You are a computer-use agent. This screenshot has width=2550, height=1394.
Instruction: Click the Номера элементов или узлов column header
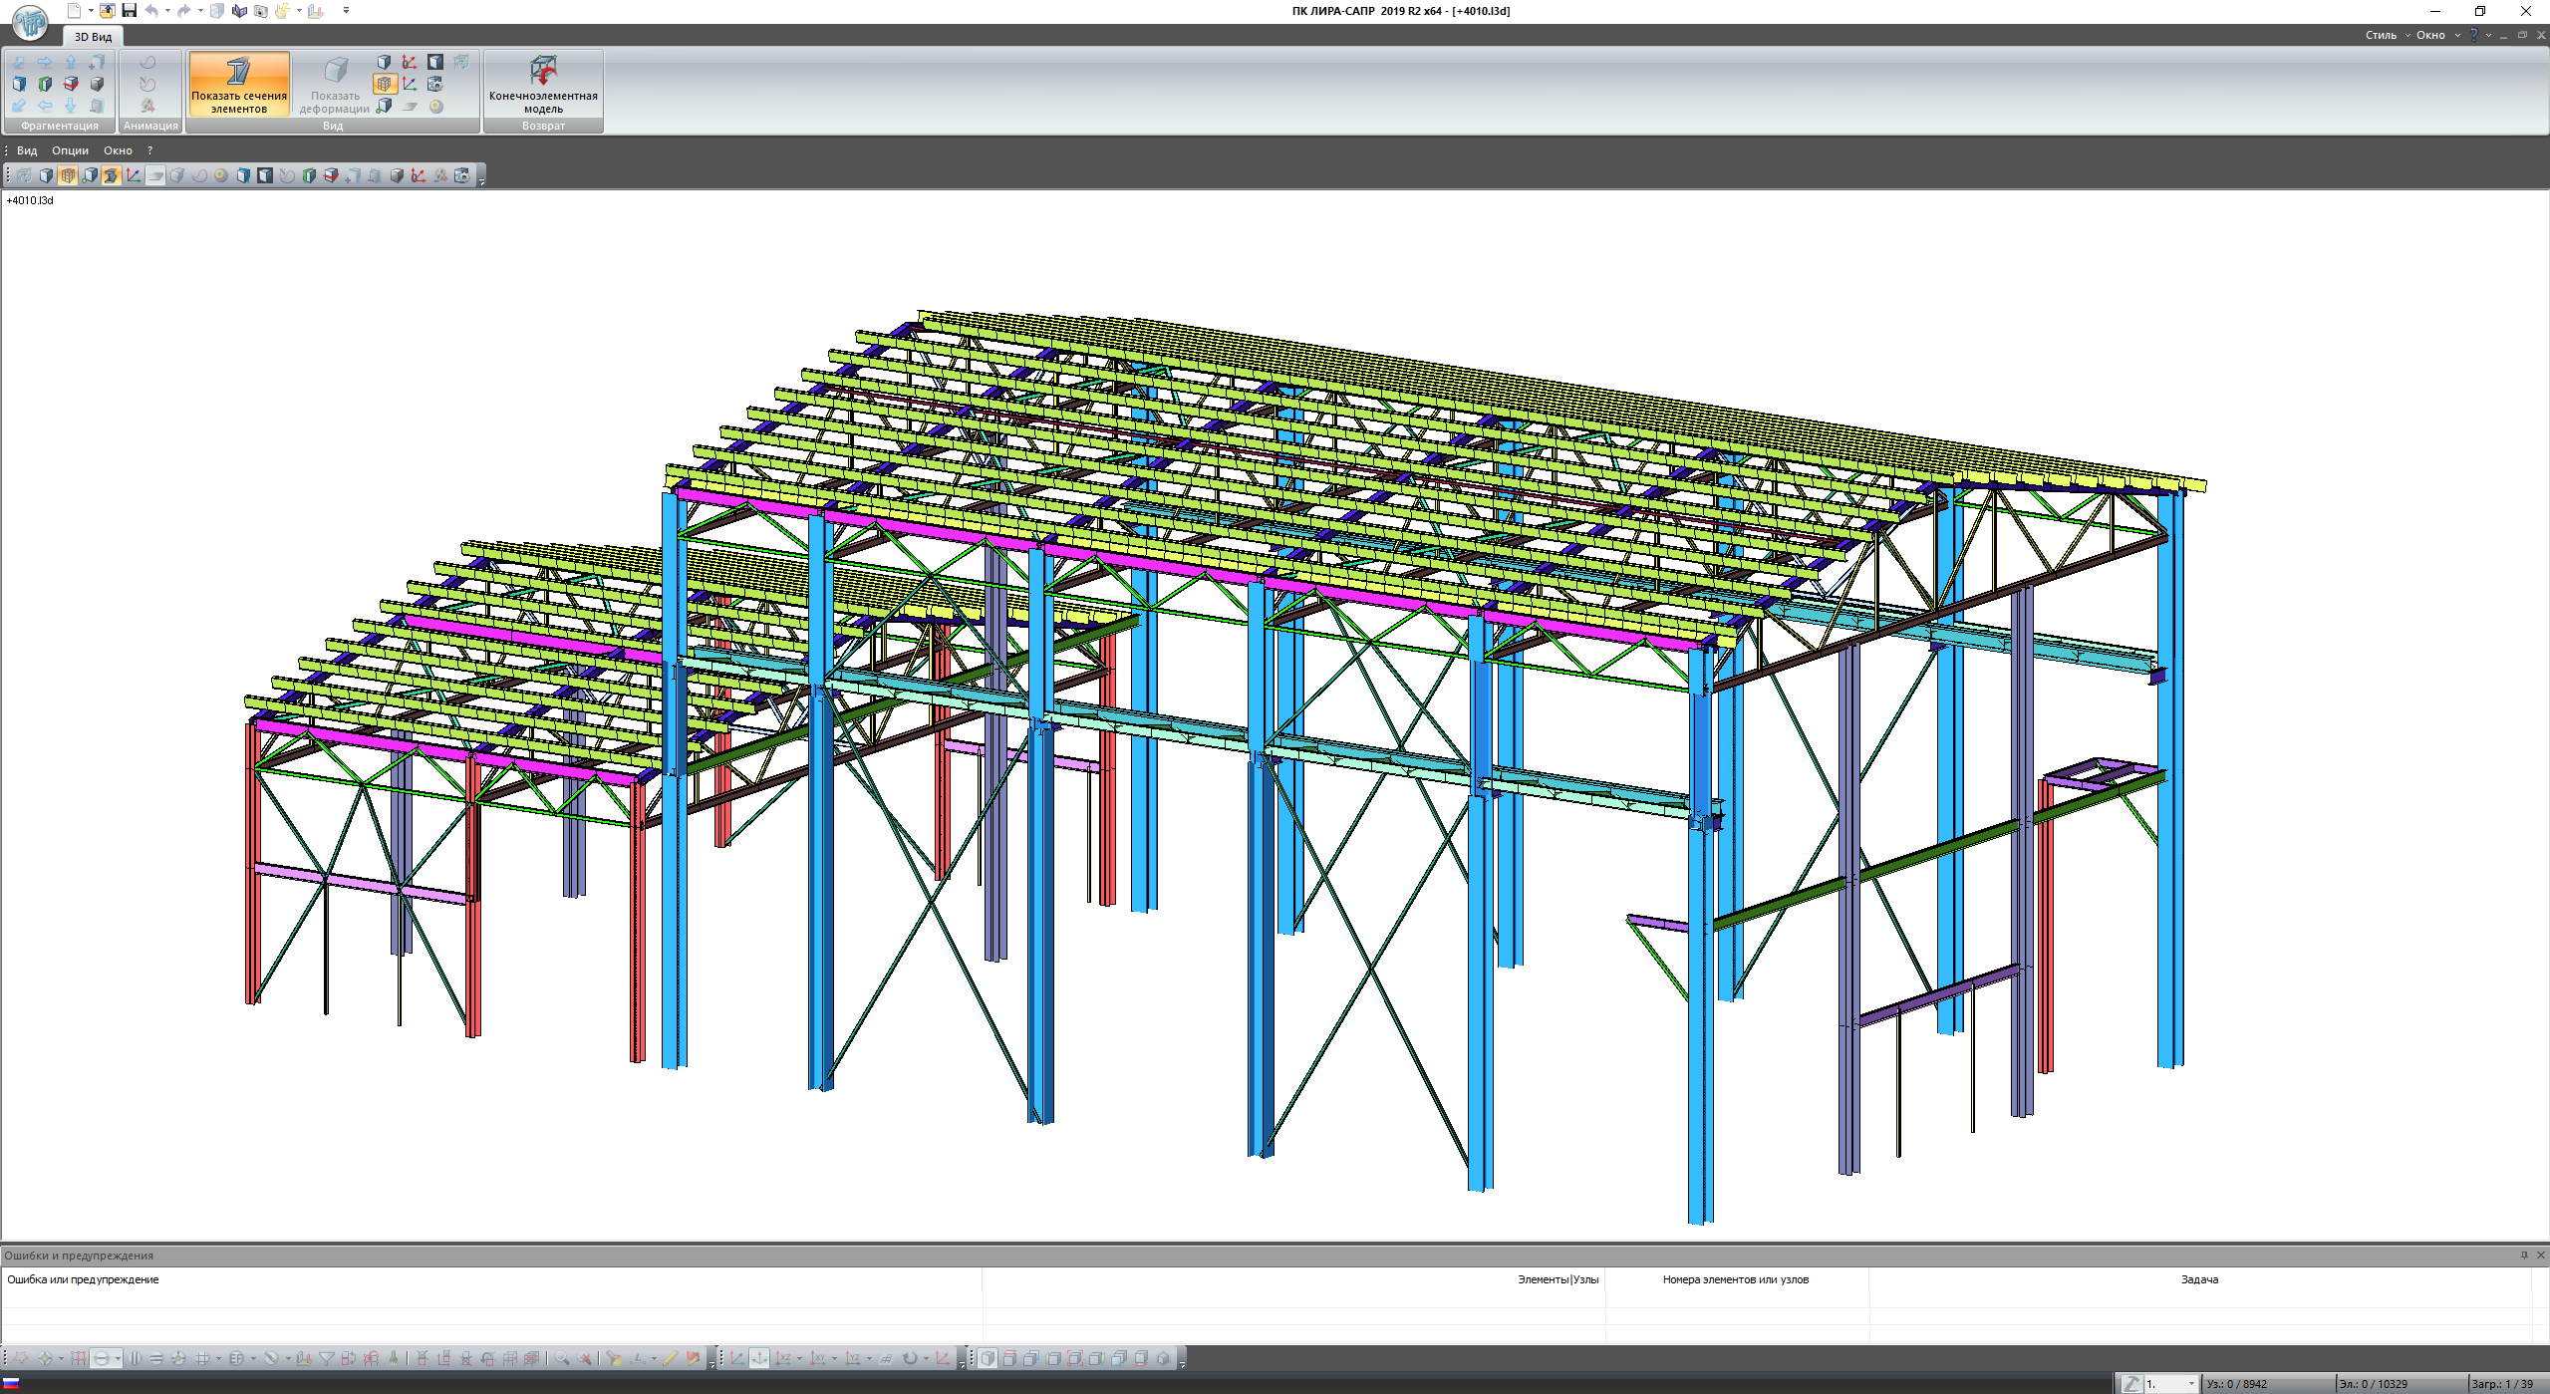[1735, 1279]
